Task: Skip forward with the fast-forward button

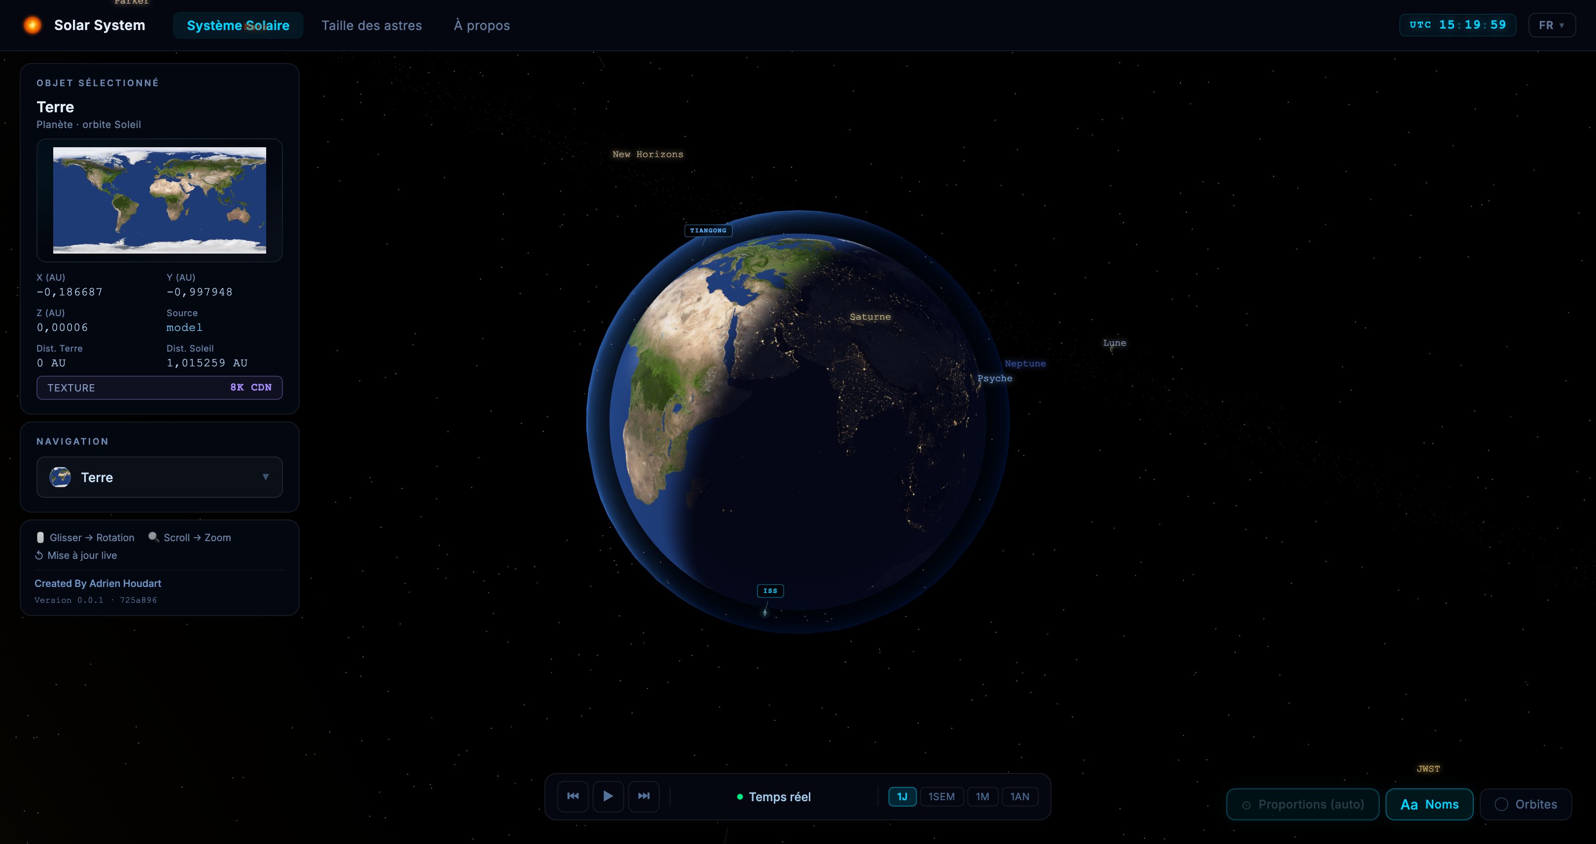Action: pos(644,796)
